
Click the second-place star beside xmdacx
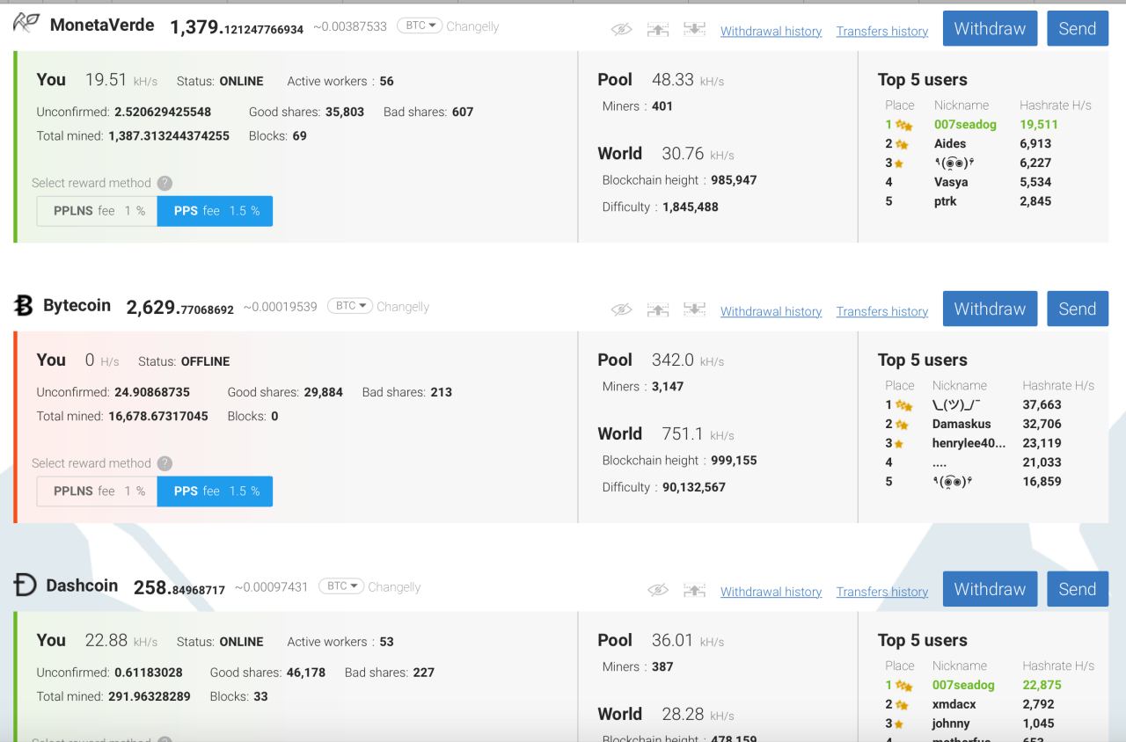[x=902, y=705]
